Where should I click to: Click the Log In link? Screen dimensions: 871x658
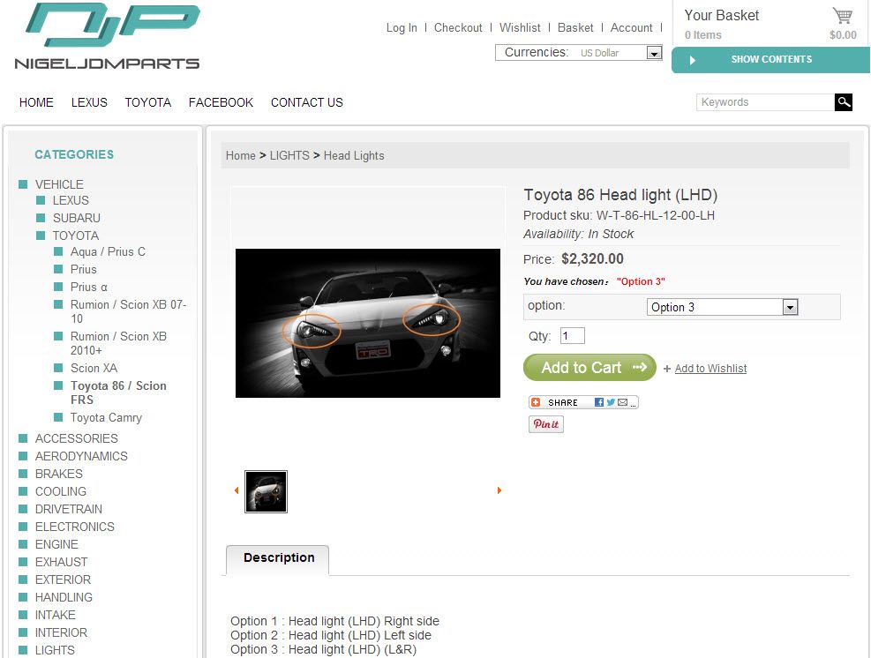(x=402, y=27)
